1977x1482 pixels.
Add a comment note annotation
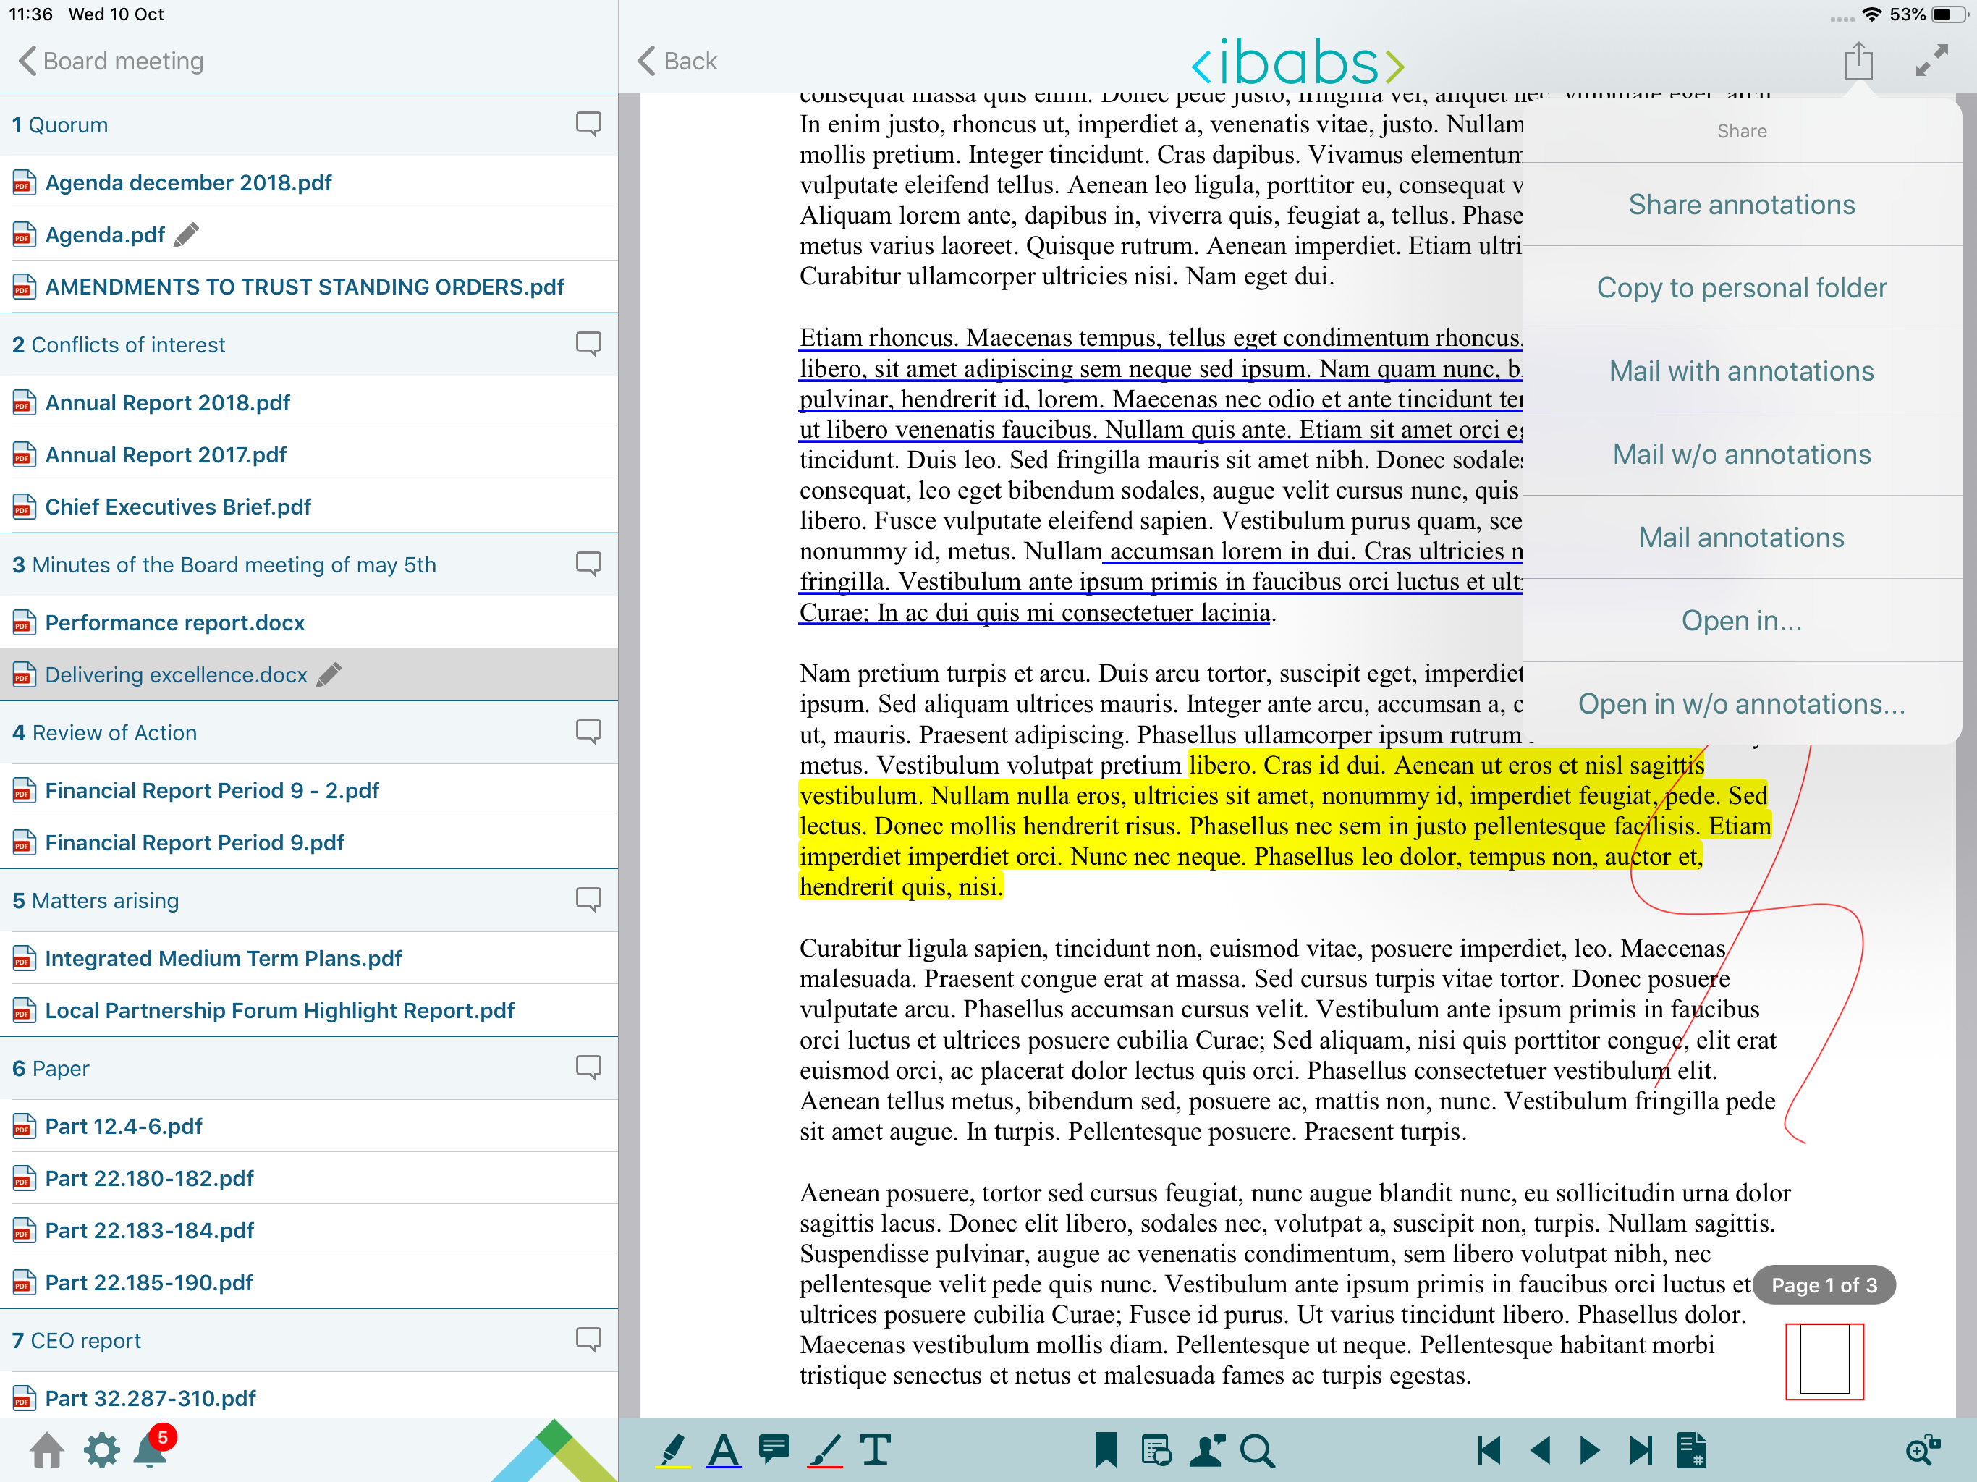tap(774, 1448)
